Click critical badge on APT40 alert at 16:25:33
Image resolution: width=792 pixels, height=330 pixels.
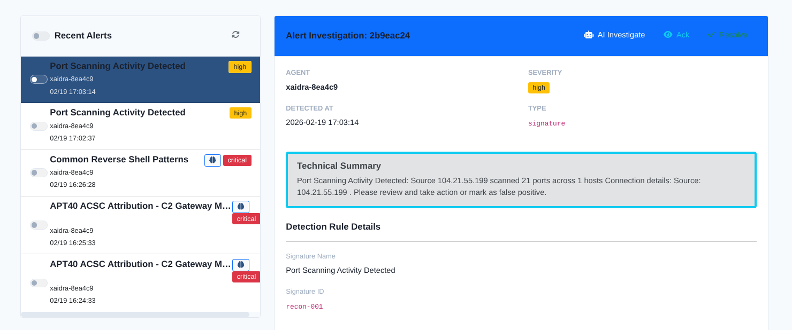click(246, 219)
